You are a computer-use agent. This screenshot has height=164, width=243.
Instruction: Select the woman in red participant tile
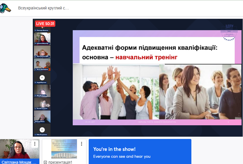(42, 38)
